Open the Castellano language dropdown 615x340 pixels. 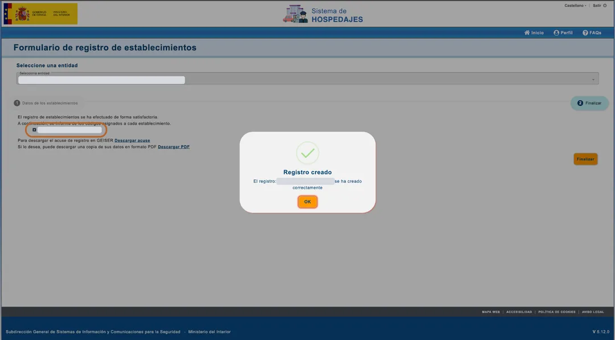tap(575, 6)
